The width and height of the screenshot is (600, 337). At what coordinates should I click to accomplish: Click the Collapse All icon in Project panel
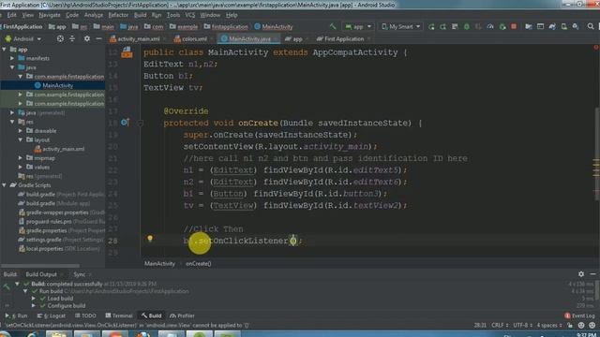[72, 38]
